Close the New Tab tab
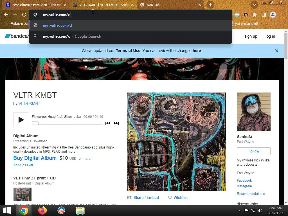Screen dimensions: 288x216 [200, 5]
